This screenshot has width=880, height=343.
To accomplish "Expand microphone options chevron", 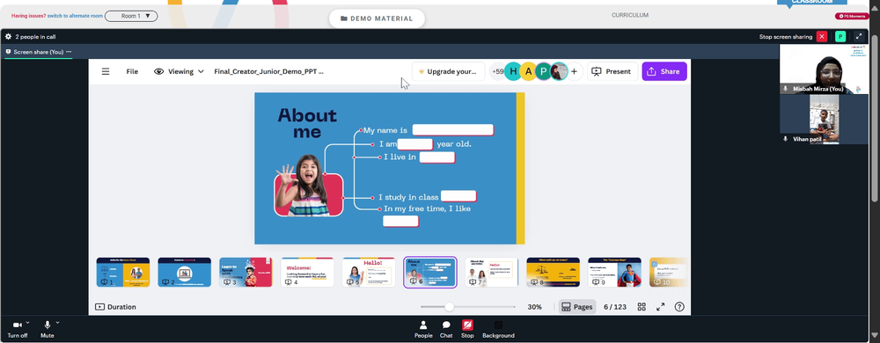I will coord(58,324).
